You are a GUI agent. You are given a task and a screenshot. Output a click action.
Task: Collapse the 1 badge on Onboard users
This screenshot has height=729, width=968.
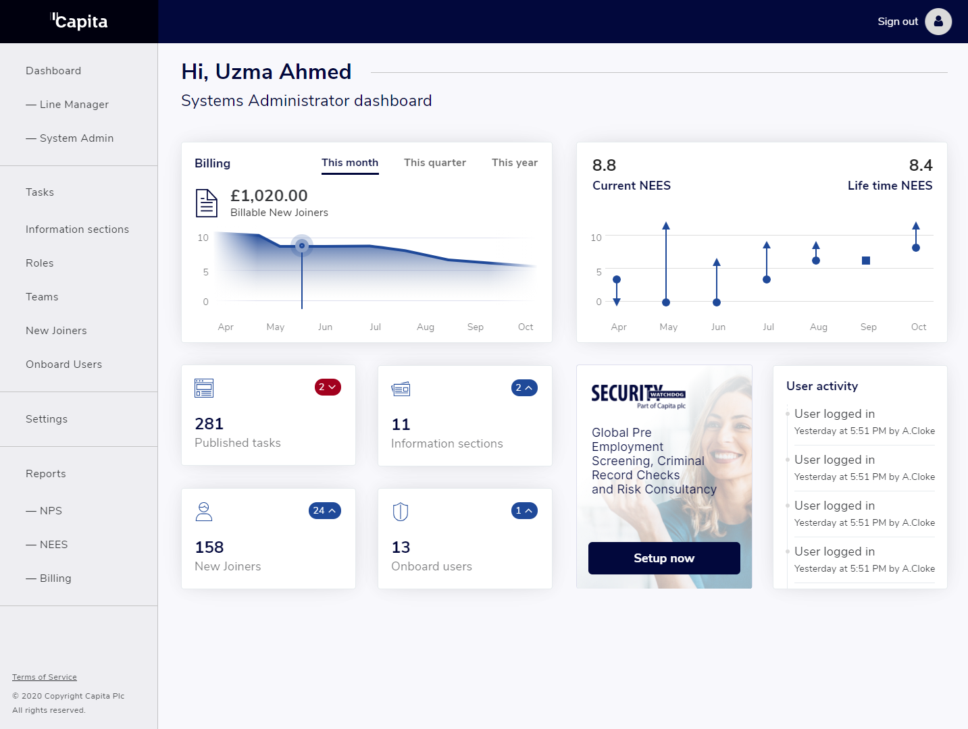[524, 511]
